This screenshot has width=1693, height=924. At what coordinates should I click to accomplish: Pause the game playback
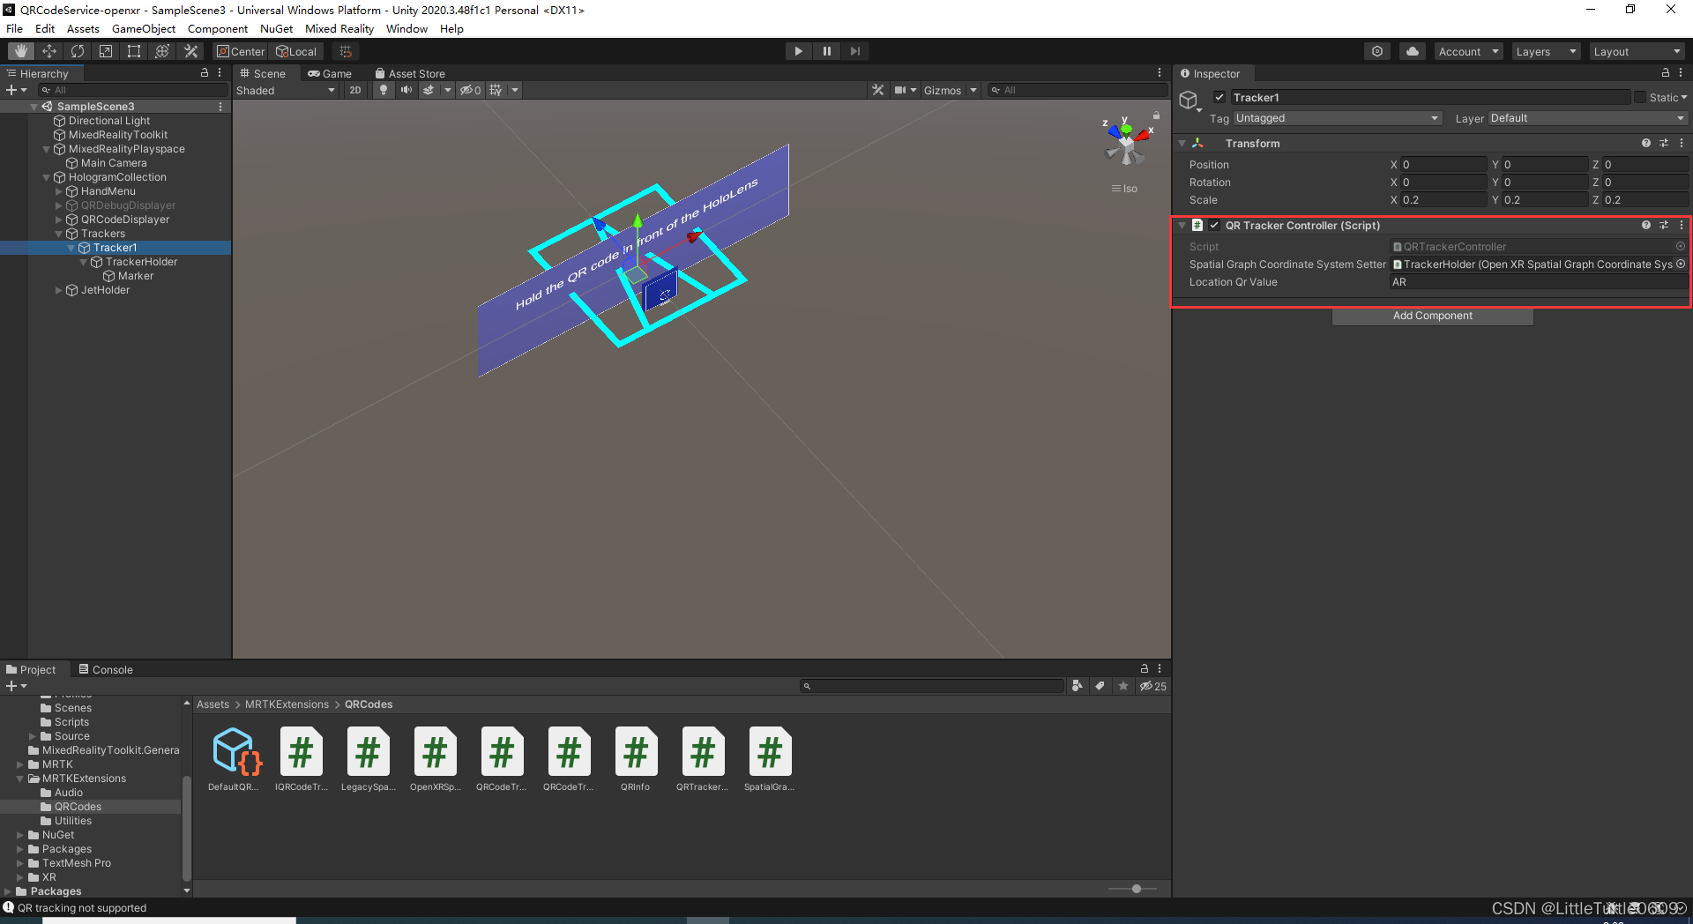[826, 51]
